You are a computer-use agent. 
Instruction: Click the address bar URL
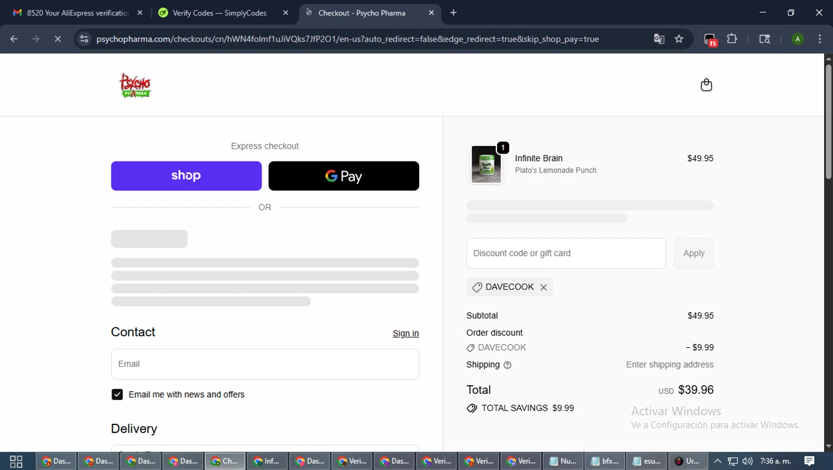tap(348, 39)
